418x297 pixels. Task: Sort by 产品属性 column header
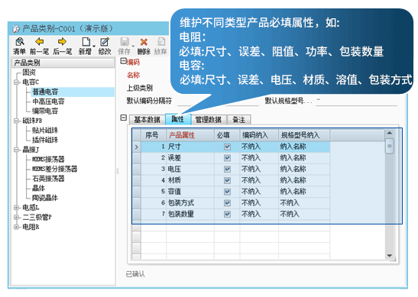pos(190,135)
